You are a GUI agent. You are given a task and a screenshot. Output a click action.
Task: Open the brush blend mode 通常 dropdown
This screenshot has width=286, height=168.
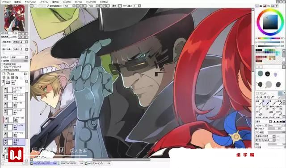coord(270,122)
